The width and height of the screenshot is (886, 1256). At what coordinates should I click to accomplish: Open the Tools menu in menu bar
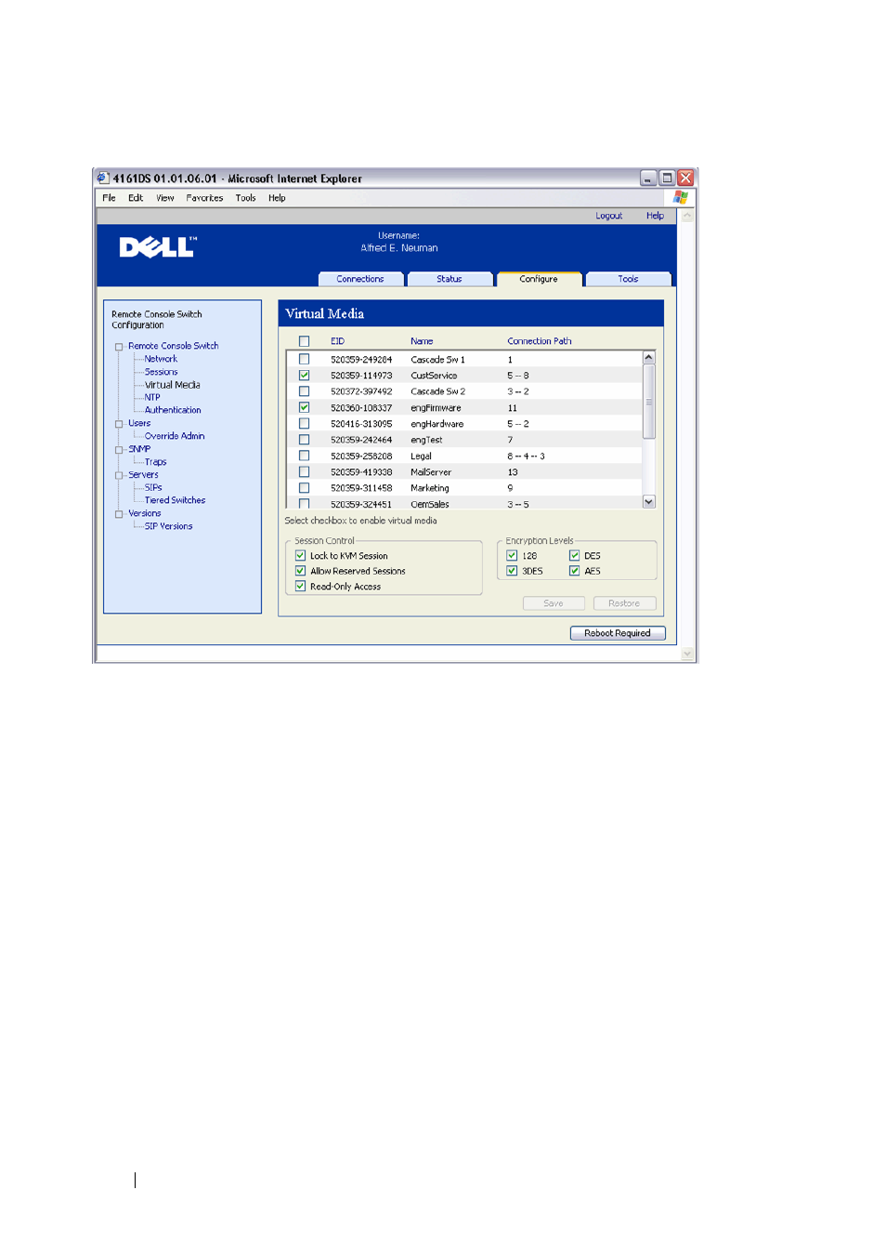pyautogui.click(x=245, y=198)
